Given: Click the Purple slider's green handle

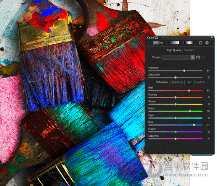Looking at the screenshot, I should [175, 132].
